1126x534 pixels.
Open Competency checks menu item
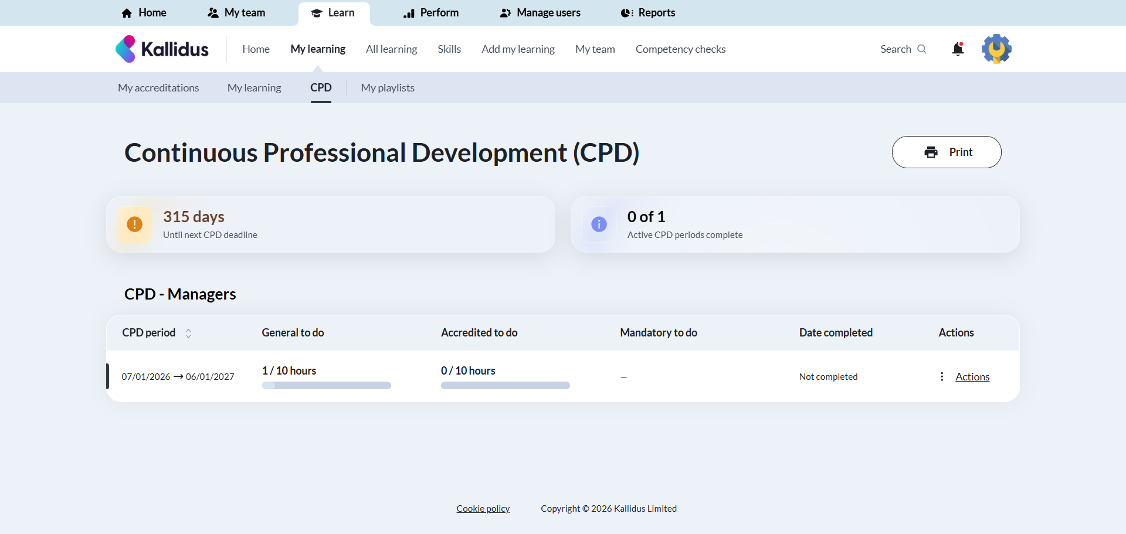click(x=680, y=49)
